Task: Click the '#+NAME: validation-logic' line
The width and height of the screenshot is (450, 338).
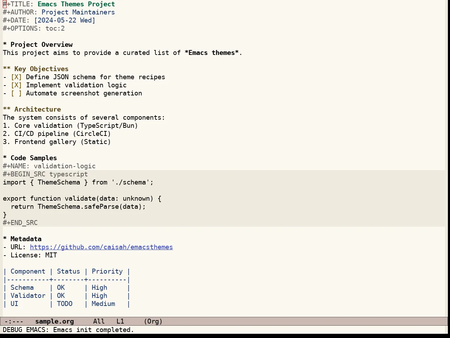Action: tap(49, 166)
